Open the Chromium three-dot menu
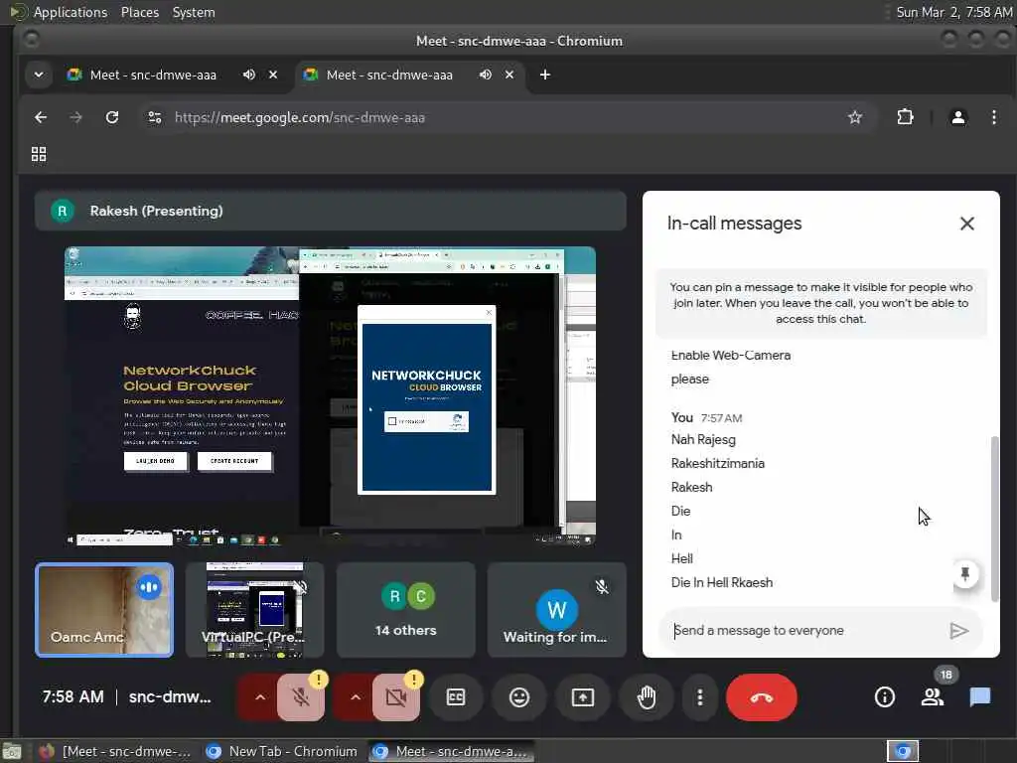 (993, 117)
